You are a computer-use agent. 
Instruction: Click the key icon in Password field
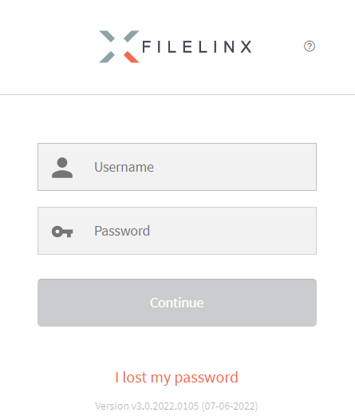point(62,232)
